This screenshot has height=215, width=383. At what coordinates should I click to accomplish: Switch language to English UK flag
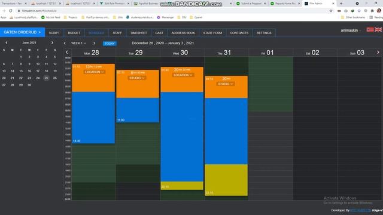378,29
